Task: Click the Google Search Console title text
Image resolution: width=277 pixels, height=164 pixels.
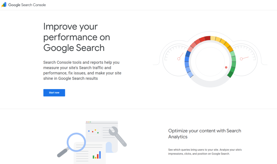Action: [27, 5]
